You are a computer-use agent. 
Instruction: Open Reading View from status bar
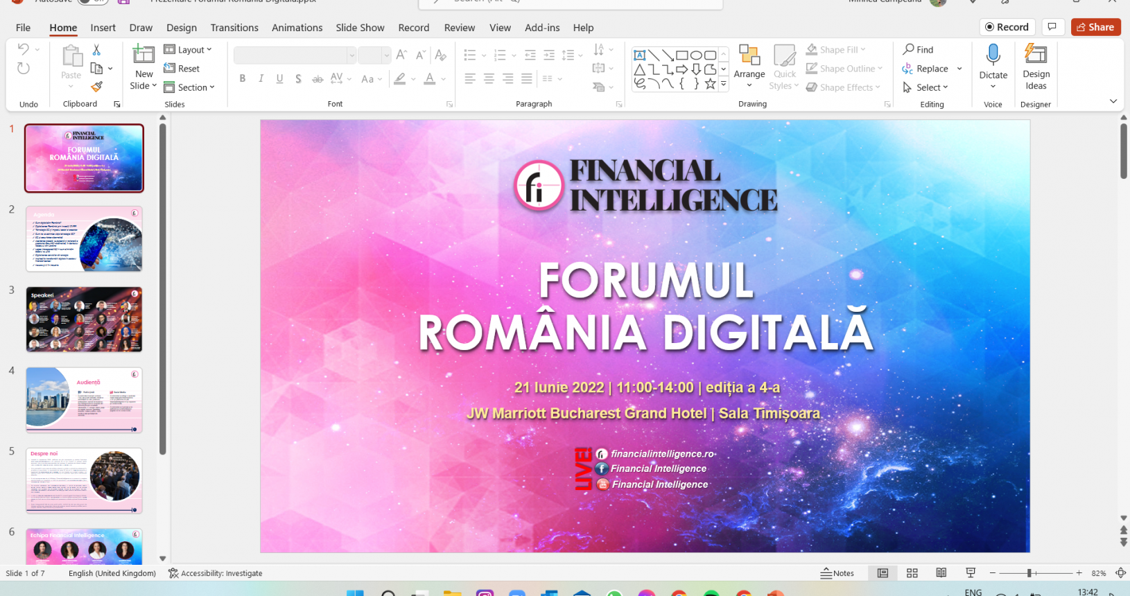941,573
